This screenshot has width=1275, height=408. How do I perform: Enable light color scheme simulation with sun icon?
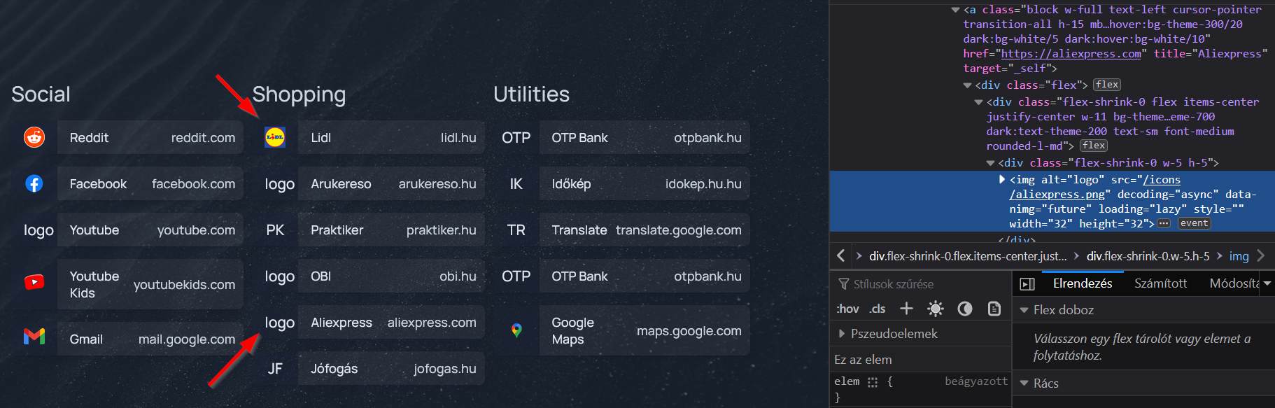[x=936, y=308]
